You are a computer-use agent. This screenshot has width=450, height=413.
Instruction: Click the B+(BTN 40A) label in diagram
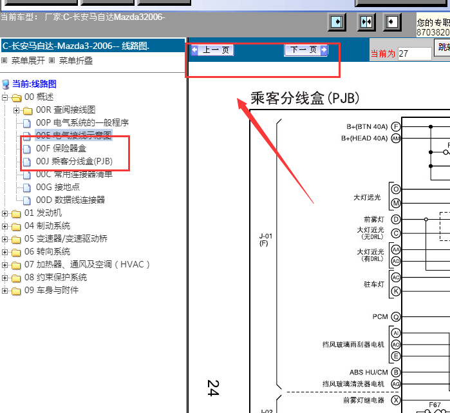367,127
